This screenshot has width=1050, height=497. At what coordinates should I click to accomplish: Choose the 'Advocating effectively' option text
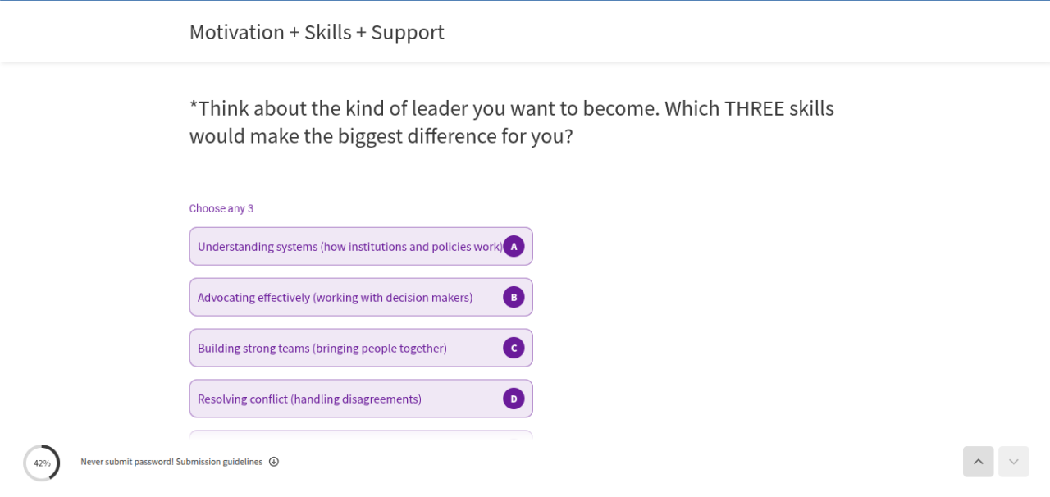(x=335, y=297)
